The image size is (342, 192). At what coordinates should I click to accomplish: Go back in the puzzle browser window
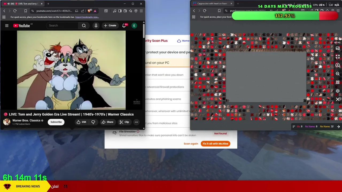(x=194, y=11)
